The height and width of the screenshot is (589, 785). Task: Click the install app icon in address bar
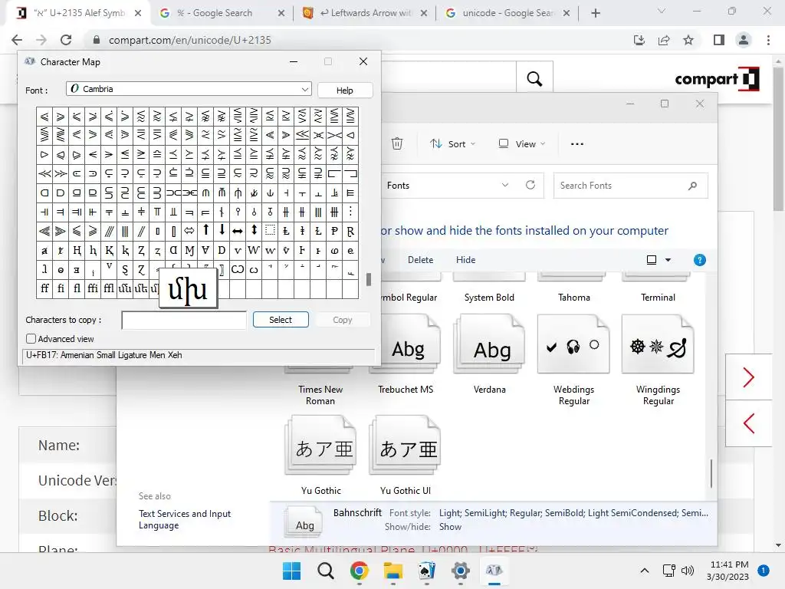[x=639, y=40]
